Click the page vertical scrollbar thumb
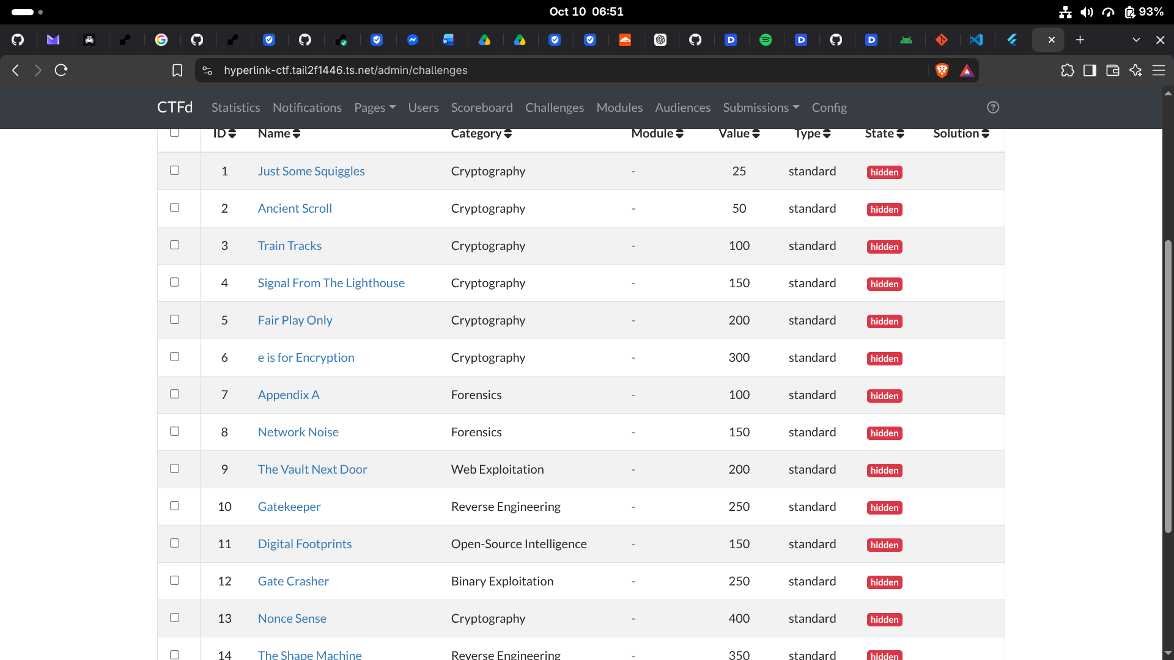The height and width of the screenshot is (660, 1174). point(1168,386)
